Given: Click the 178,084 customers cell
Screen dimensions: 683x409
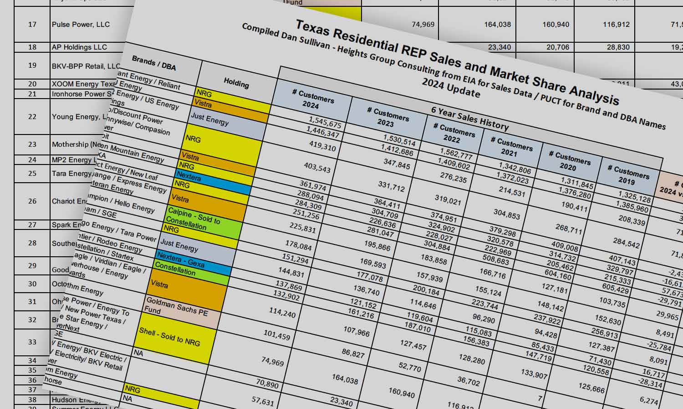Looking at the screenshot, I should click(298, 245).
